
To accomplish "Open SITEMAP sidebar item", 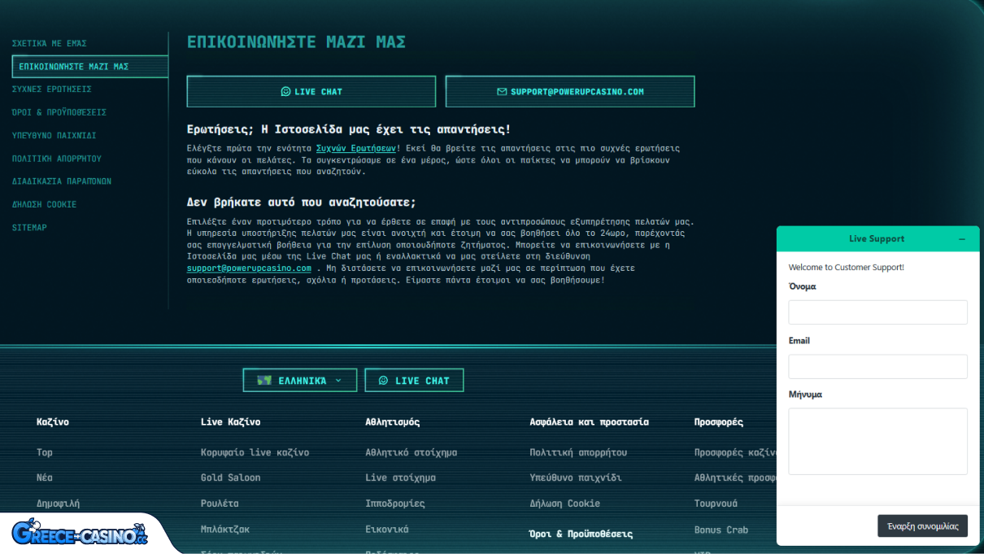I will [29, 228].
